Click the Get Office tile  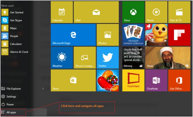point(179,80)
